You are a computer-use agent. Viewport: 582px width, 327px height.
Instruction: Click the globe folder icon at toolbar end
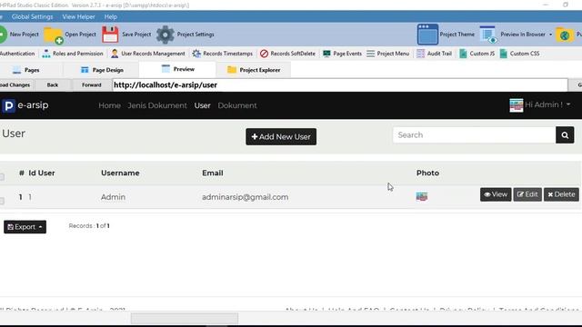[x=564, y=35]
